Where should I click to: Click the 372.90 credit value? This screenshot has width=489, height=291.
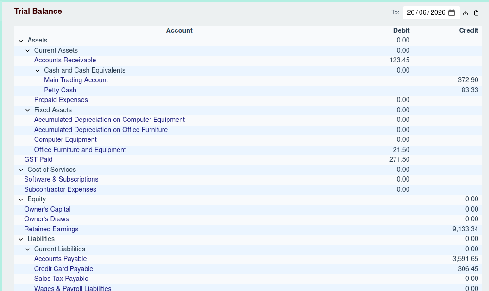pos(468,80)
